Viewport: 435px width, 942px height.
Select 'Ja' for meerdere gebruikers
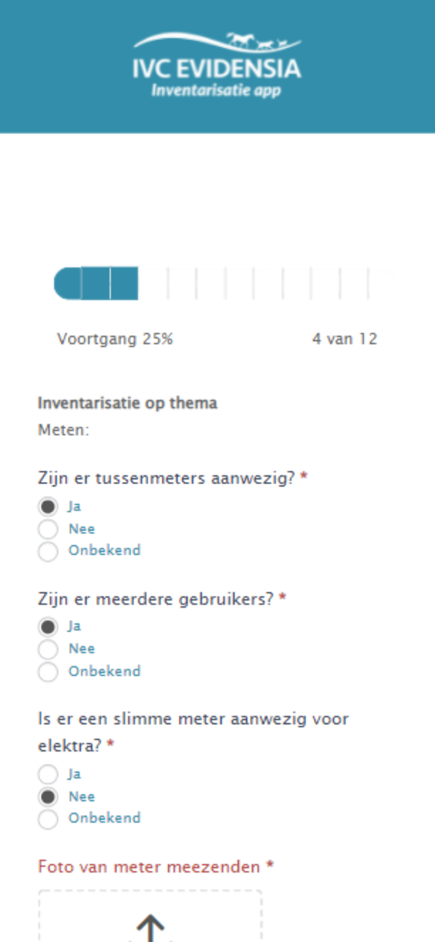(x=48, y=626)
